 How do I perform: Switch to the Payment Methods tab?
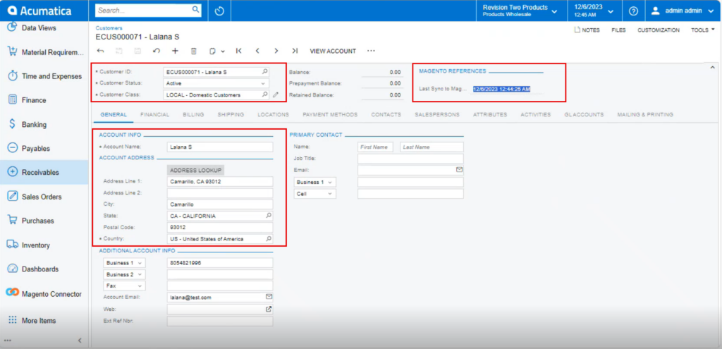point(330,115)
